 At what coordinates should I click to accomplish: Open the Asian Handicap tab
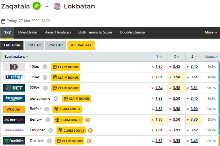tap(58, 32)
